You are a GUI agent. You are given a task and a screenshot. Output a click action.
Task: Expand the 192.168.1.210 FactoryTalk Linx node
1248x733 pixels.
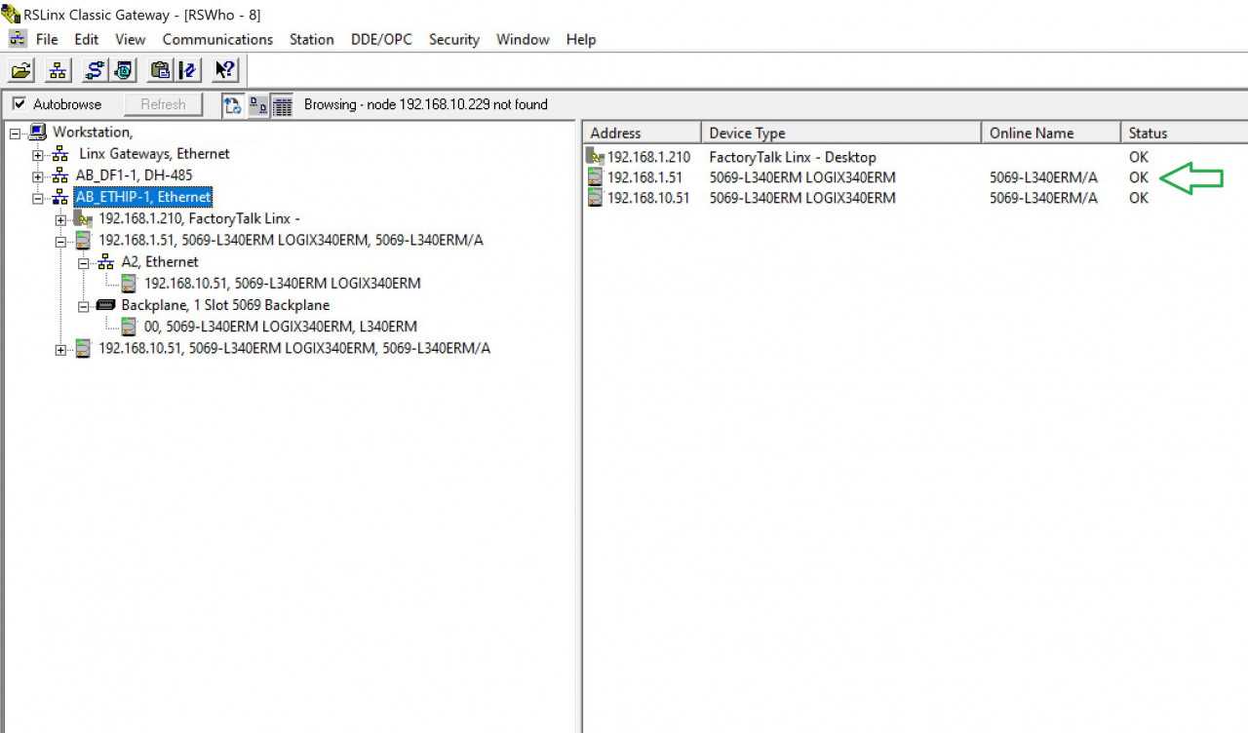coord(60,219)
